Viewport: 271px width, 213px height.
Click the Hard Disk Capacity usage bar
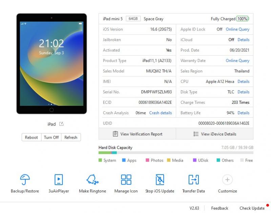pos(176,153)
